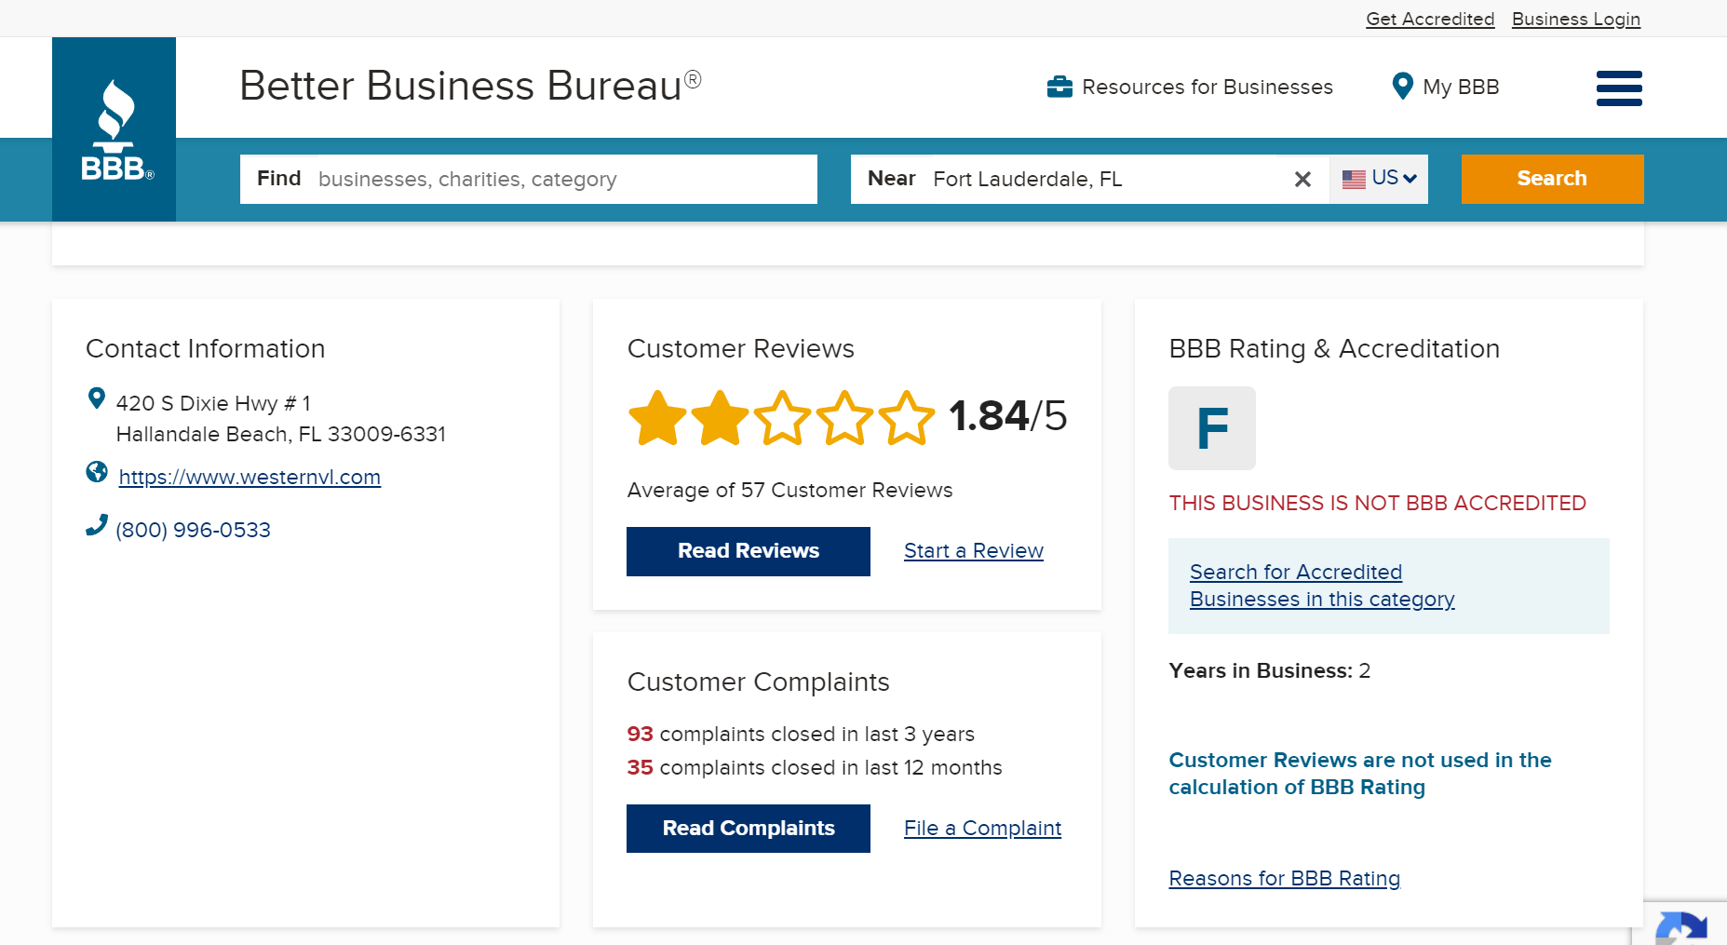The height and width of the screenshot is (945, 1727).
Task: Click the File a Complaint link
Action: 982,828
